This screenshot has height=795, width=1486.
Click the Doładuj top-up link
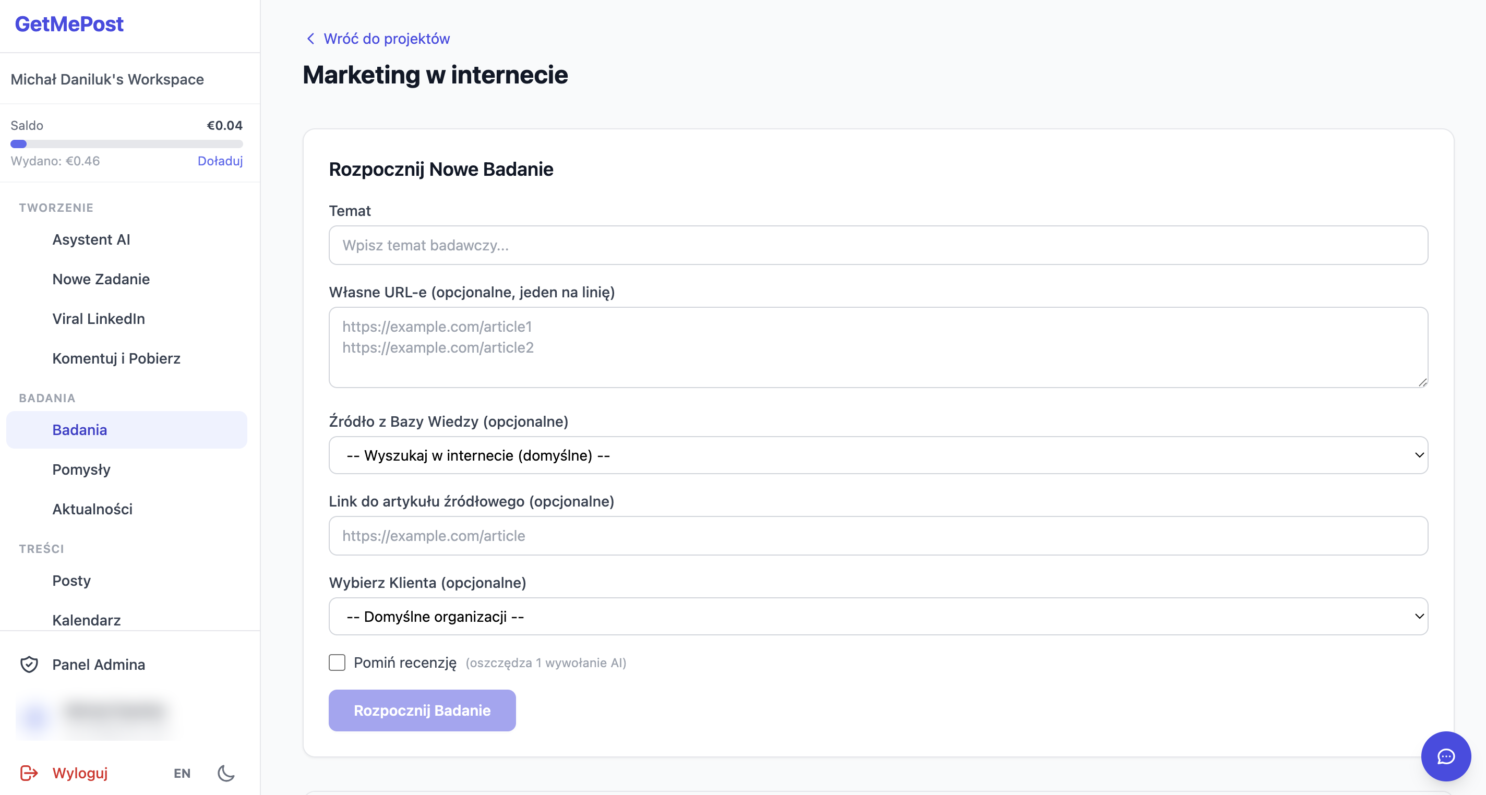220,161
